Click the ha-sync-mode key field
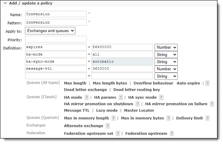This screenshot has width=223, height=144. [56, 61]
